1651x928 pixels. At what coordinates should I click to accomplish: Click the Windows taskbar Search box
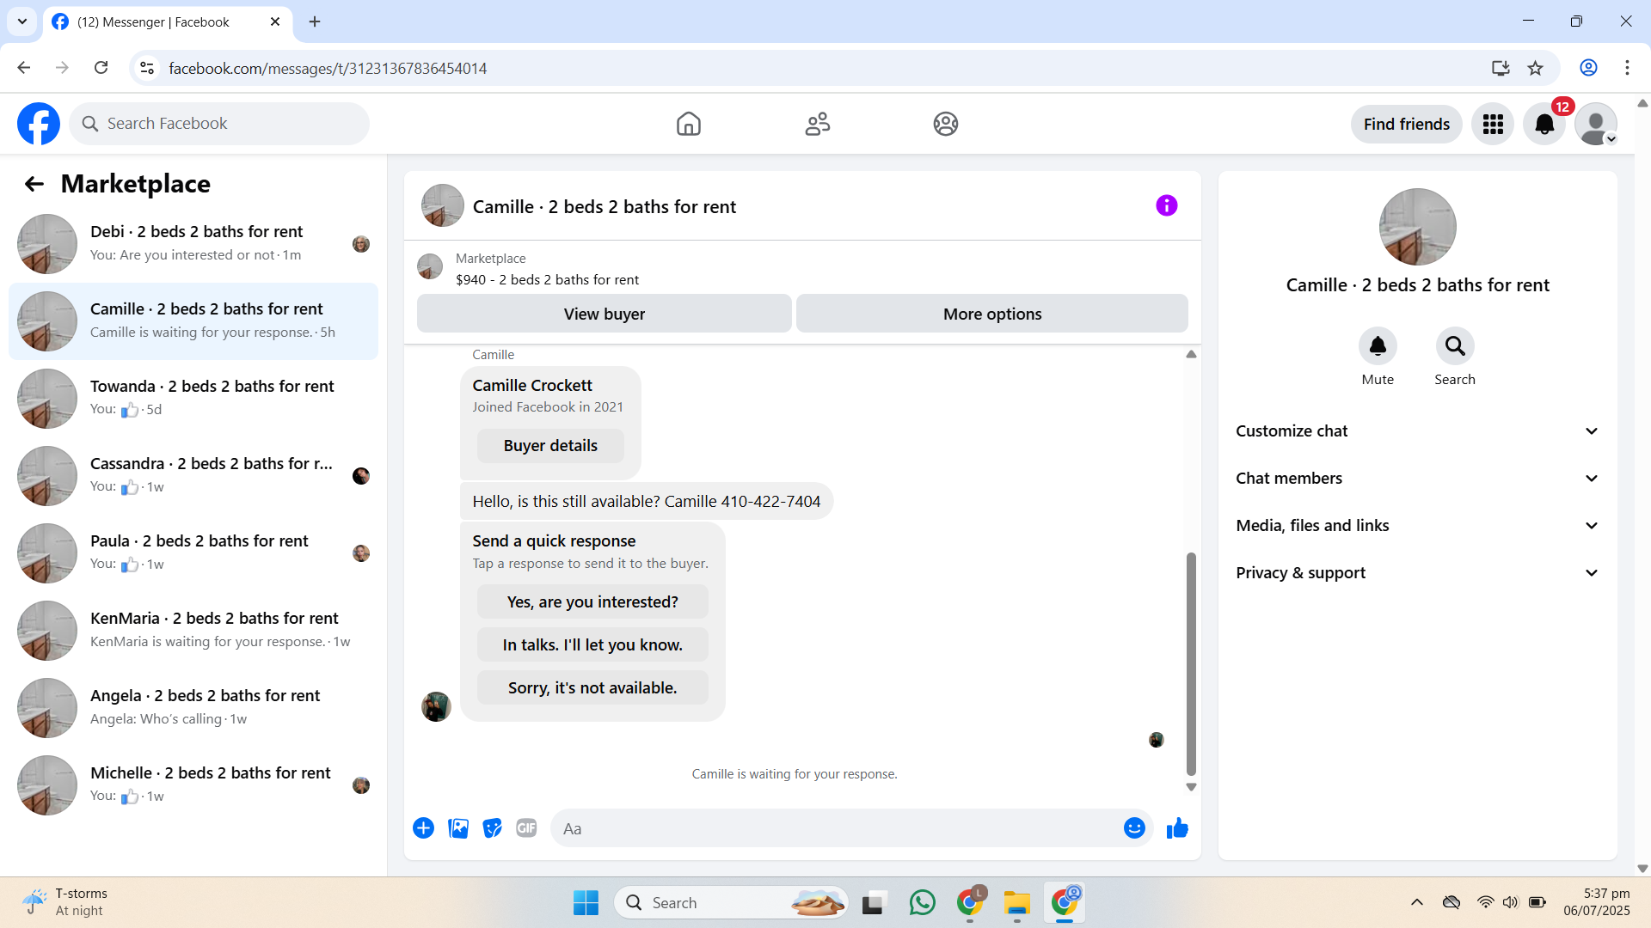coord(731,902)
